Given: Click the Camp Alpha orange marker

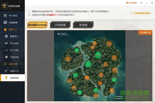Looking at the screenshot, I should point(68,59).
